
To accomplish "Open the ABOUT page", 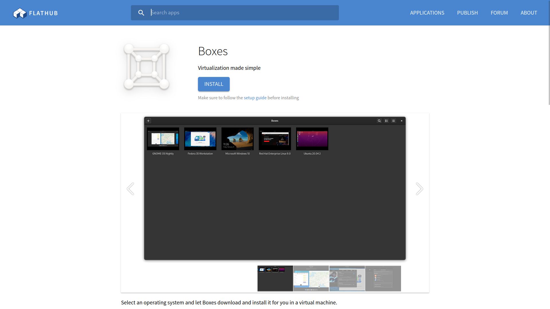I will [529, 13].
